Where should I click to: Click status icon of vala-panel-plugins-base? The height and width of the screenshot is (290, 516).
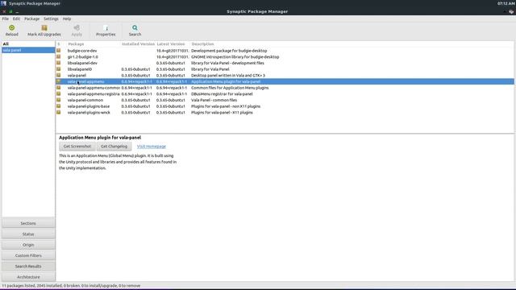coord(59,106)
